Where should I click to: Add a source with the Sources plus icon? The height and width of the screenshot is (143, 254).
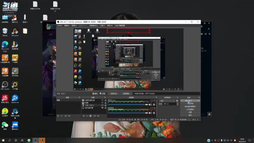click(84, 116)
